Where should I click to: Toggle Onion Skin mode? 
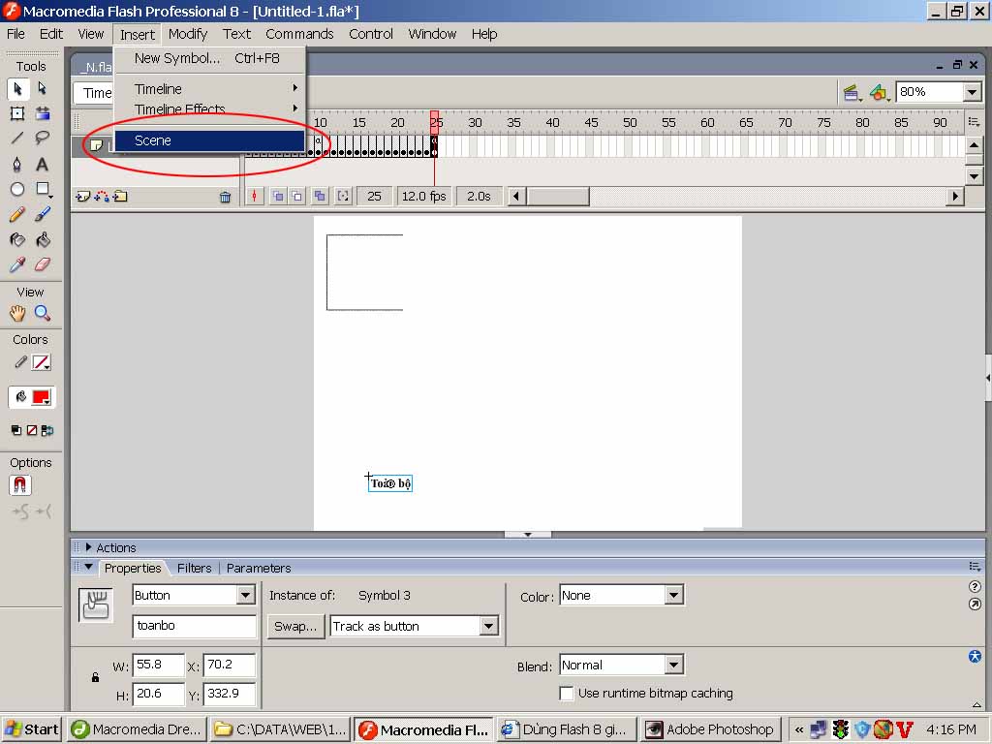tap(278, 196)
